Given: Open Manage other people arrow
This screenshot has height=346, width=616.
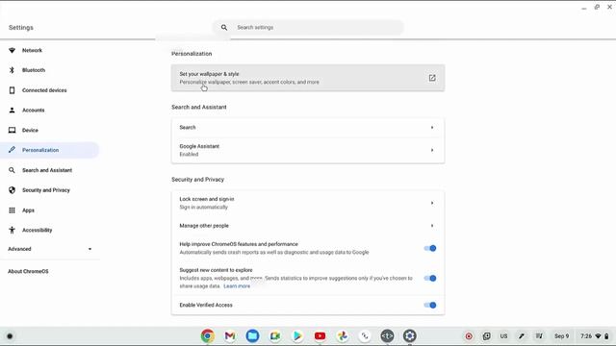Looking at the screenshot, I should (x=432, y=226).
